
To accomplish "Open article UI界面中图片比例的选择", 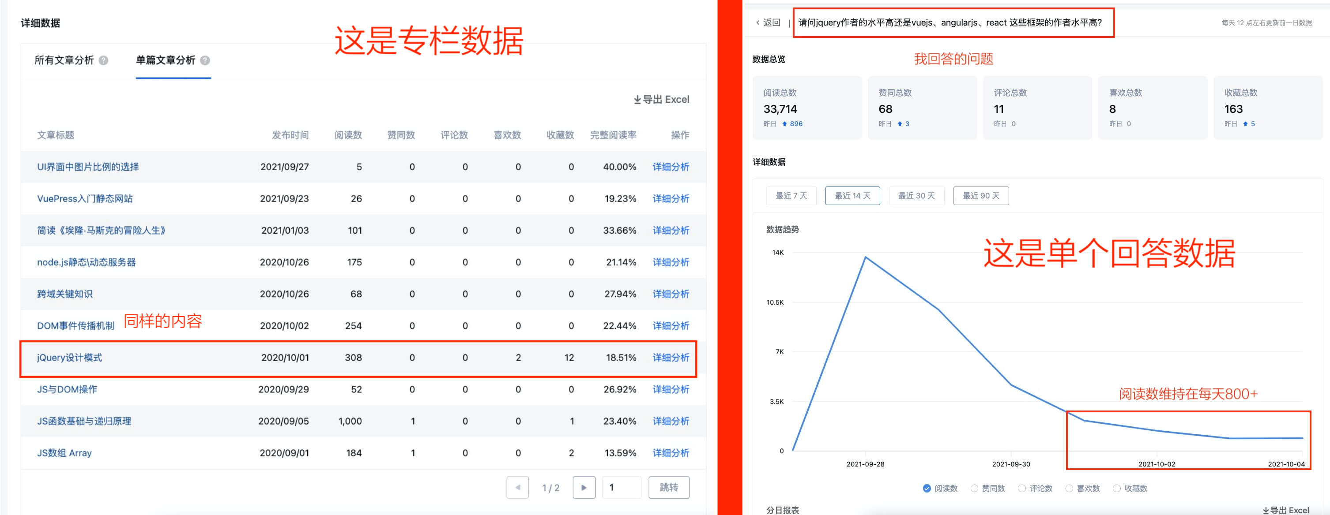I will click(x=88, y=167).
